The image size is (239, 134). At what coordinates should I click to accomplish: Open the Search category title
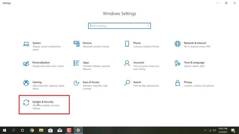137,82
